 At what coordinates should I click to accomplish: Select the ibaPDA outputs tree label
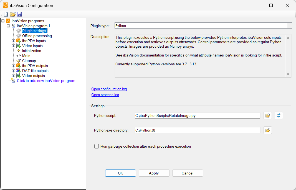tap(35, 66)
